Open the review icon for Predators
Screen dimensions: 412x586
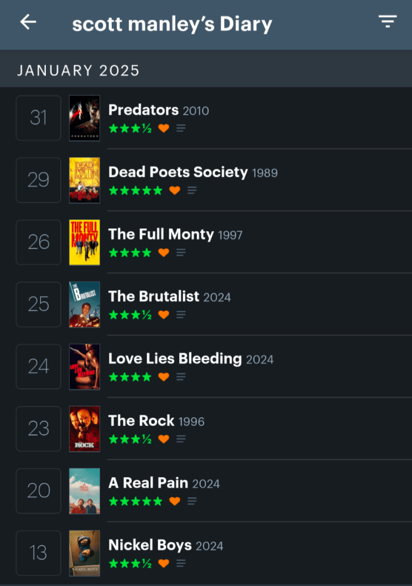(x=181, y=128)
